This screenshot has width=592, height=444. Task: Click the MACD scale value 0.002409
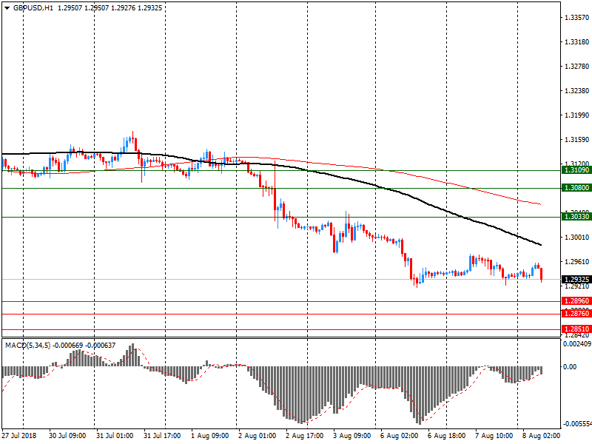tap(577, 344)
